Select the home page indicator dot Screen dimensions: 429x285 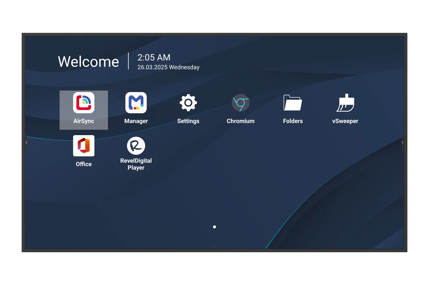click(x=214, y=227)
